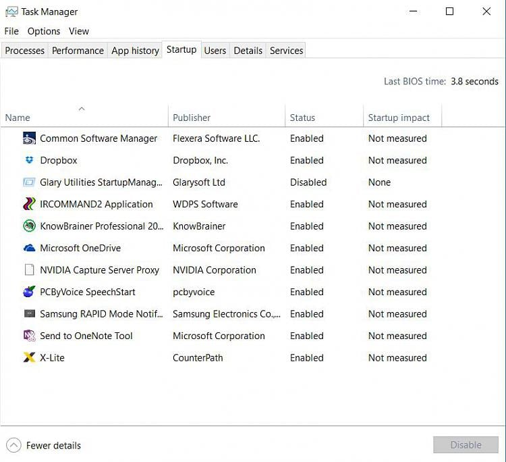Click the Common Software Manager icon
The image size is (506, 462).
pyautogui.click(x=30, y=138)
